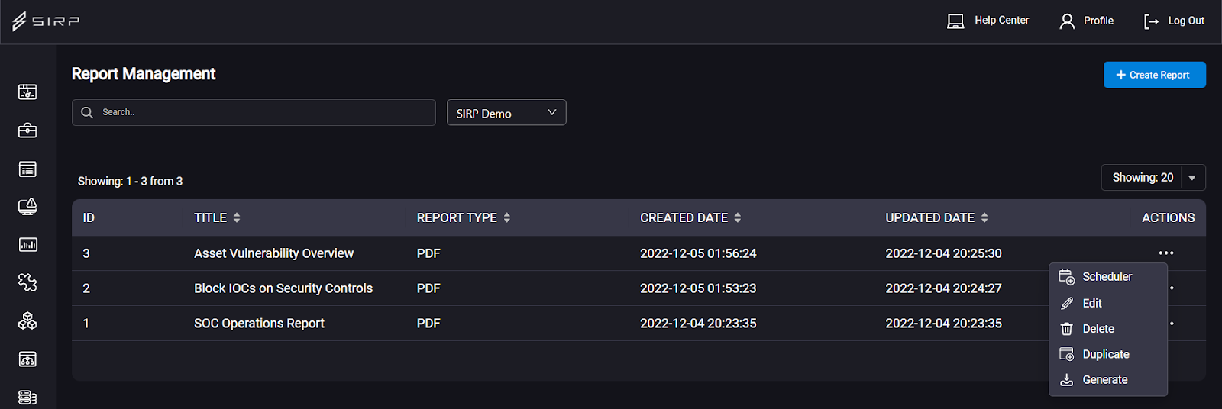The image size is (1222, 409).
Task: Open actions menu for Asset Vulnerability Overview
Action: (x=1165, y=253)
